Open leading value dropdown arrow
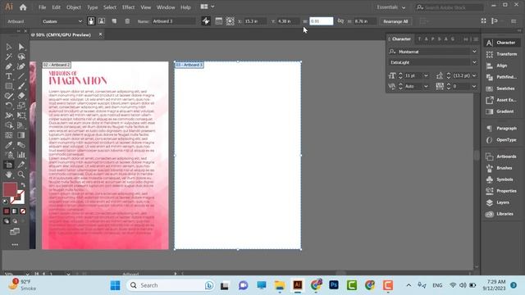The height and width of the screenshot is (295, 525). coord(474,76)
